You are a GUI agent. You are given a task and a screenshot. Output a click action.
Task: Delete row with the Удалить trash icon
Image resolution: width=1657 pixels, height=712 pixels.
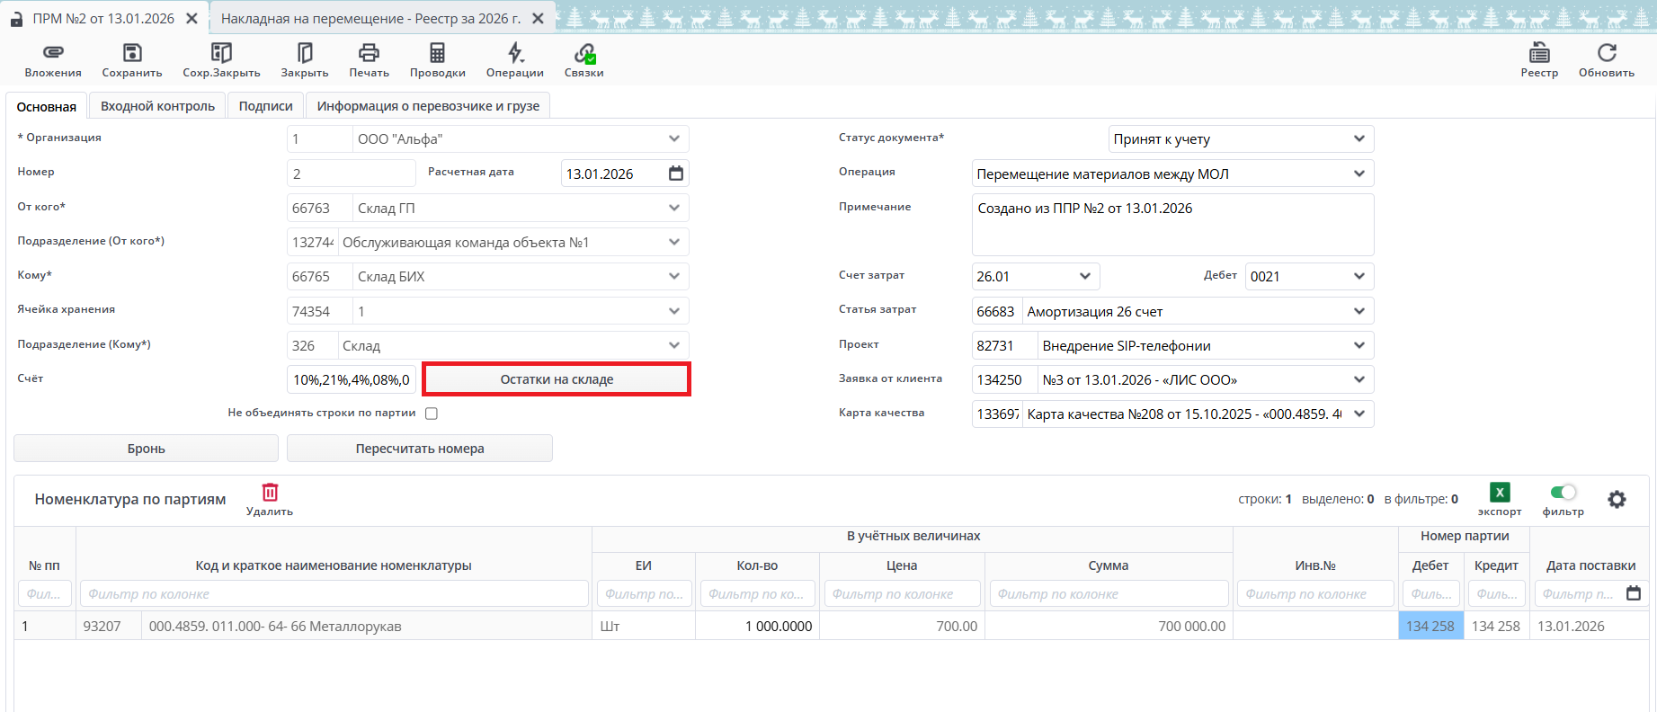pos(270,493)
